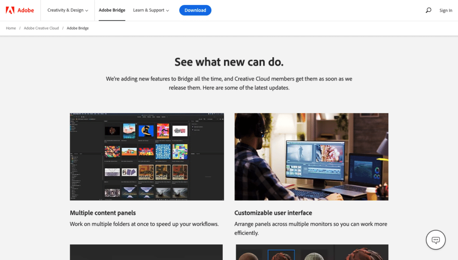
Task: Select the Adobe Bridge tab
Action: click(x=112, y=10)
